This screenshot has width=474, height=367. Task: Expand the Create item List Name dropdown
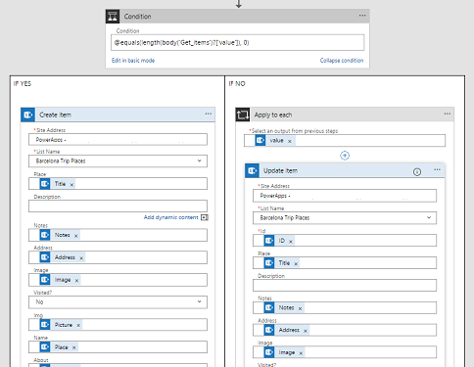[200, 161]
